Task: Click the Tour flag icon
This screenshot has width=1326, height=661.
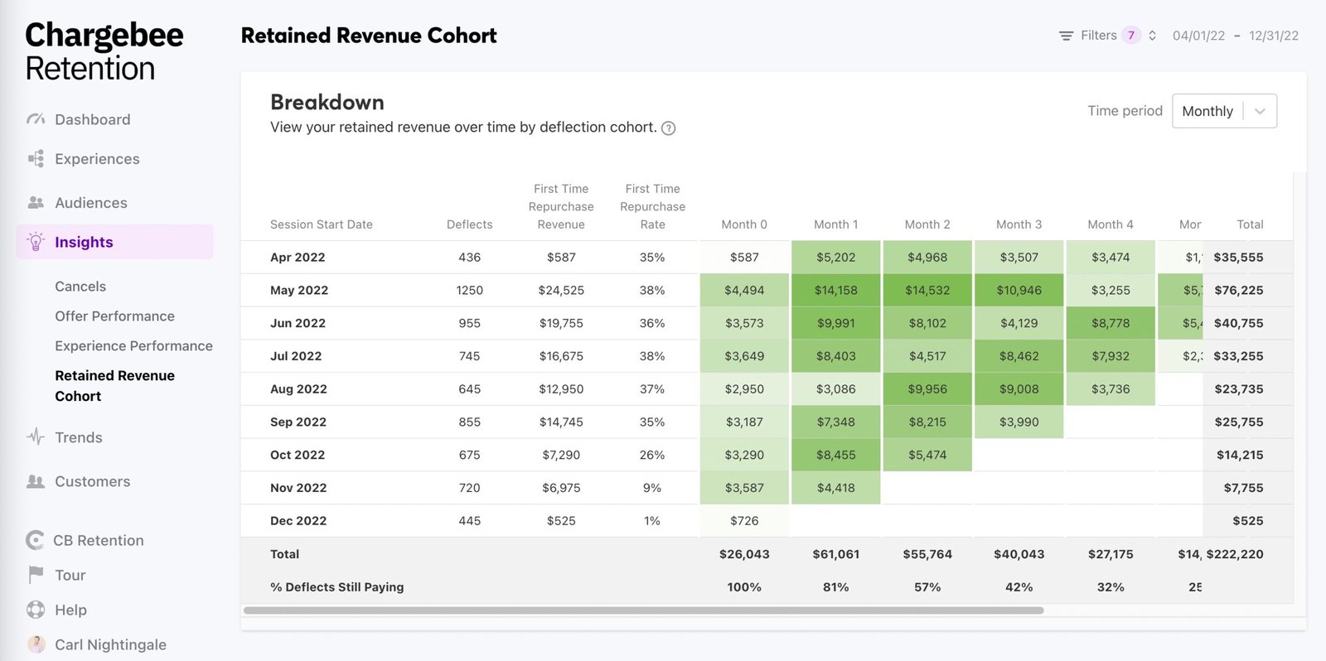Action: click(36, 575)
